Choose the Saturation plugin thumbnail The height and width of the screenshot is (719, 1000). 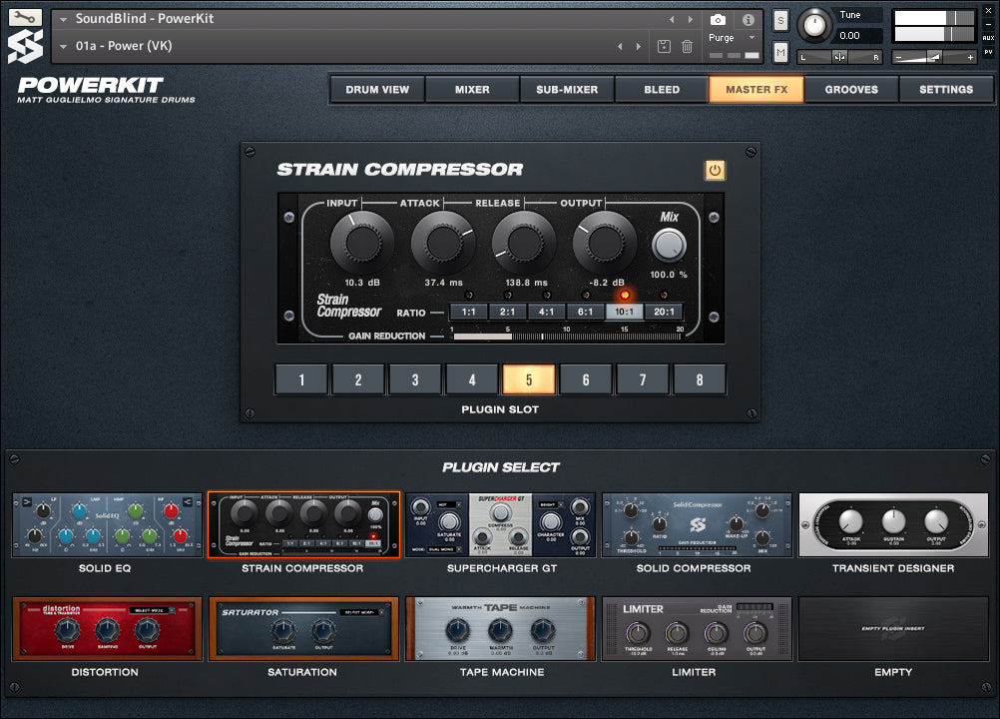304,629
